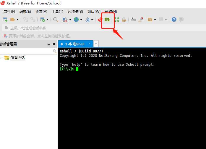Click the highlight marker pen icon
Viewport: 206px width, 149px height.
point(141,20)
